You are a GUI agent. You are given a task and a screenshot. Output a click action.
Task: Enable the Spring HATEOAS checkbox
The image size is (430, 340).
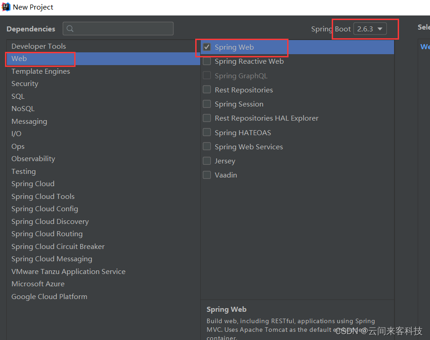(x=207, y=132)
